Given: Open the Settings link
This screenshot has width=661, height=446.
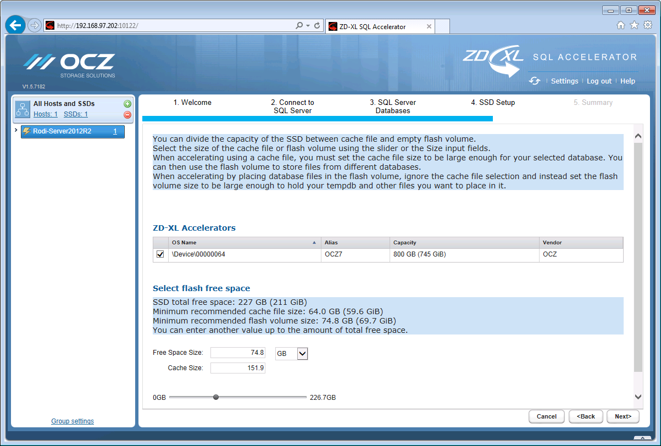Looking at the screenshot, I should point(565,81).
